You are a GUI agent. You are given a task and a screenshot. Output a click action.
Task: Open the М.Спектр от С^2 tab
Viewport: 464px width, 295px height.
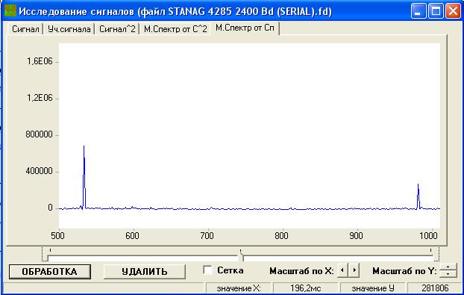175,29
